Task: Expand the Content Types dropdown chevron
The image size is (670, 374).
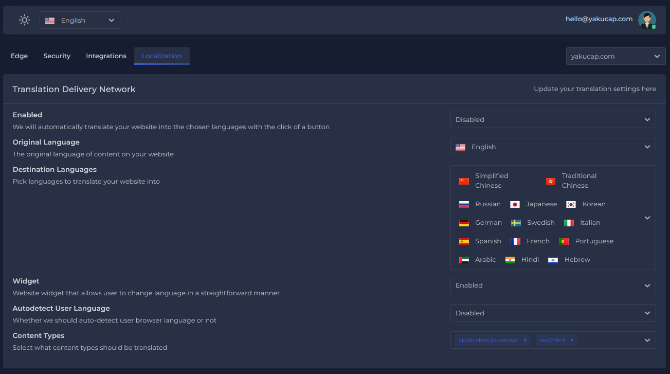Action: pos(647,340)
